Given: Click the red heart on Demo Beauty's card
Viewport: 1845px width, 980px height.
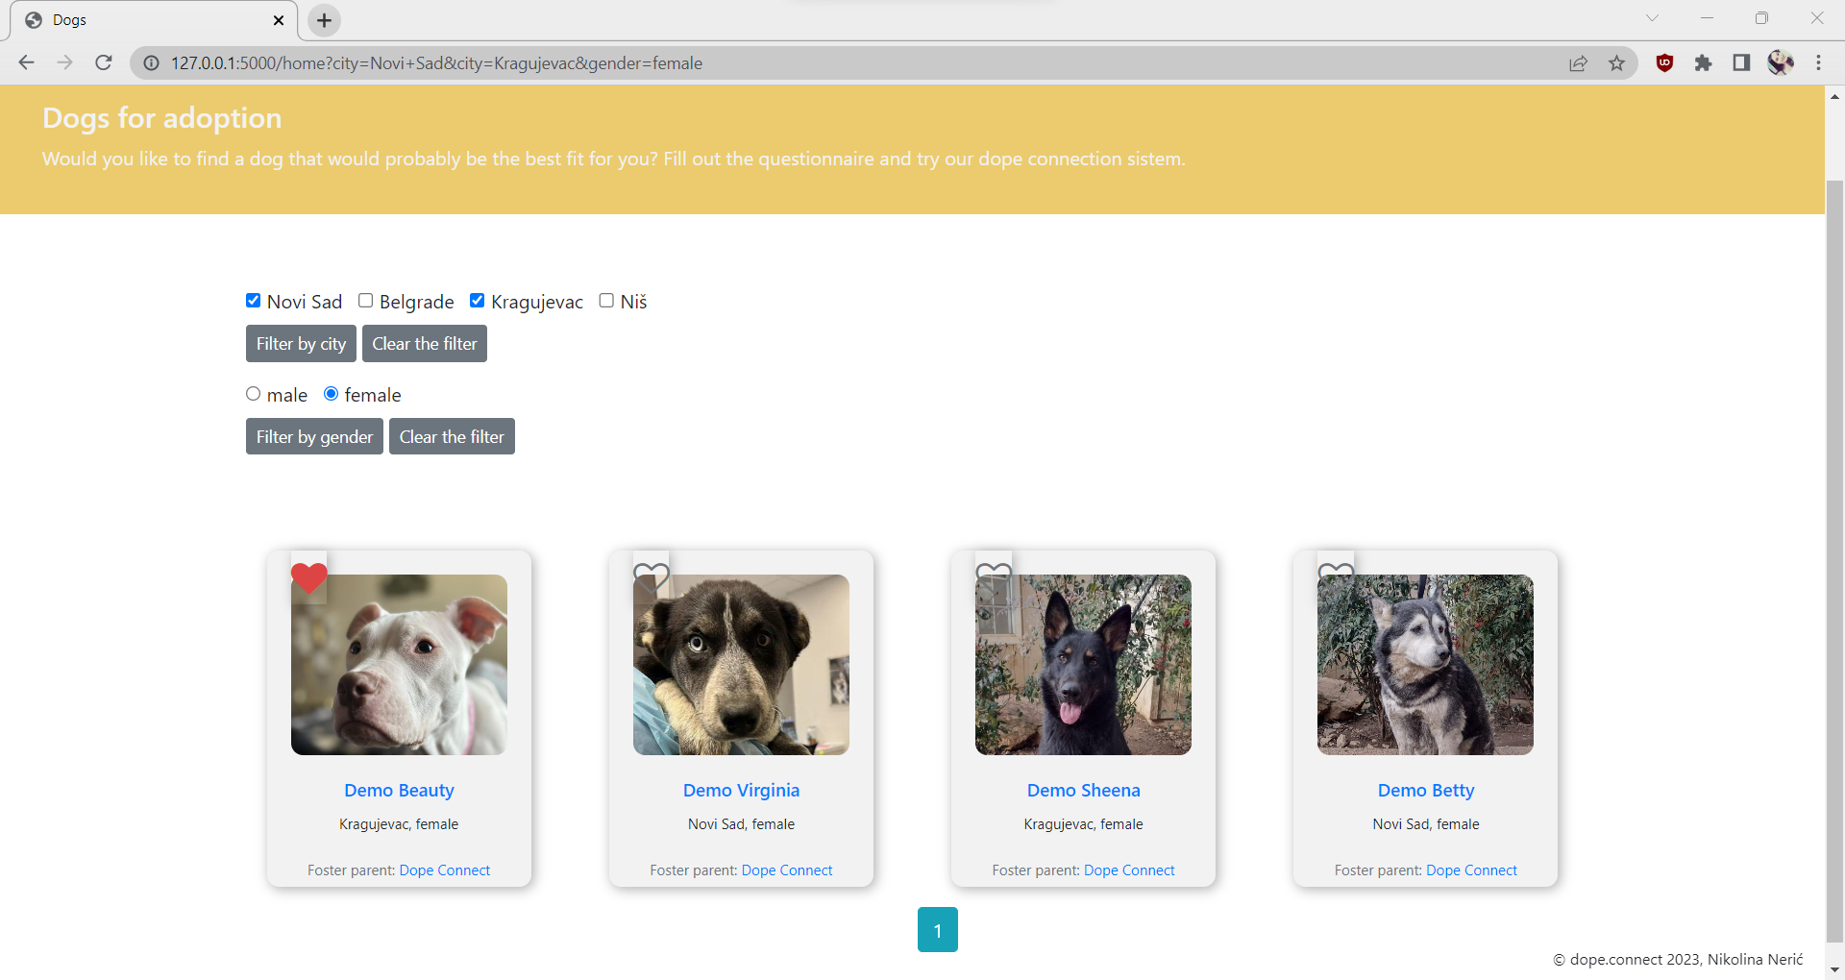Looking at the screenshot, I should pyautogui.click(x=308, y=577).
